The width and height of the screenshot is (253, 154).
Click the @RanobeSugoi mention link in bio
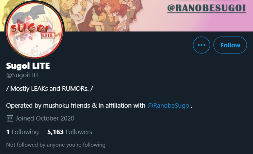pos(169,106)
